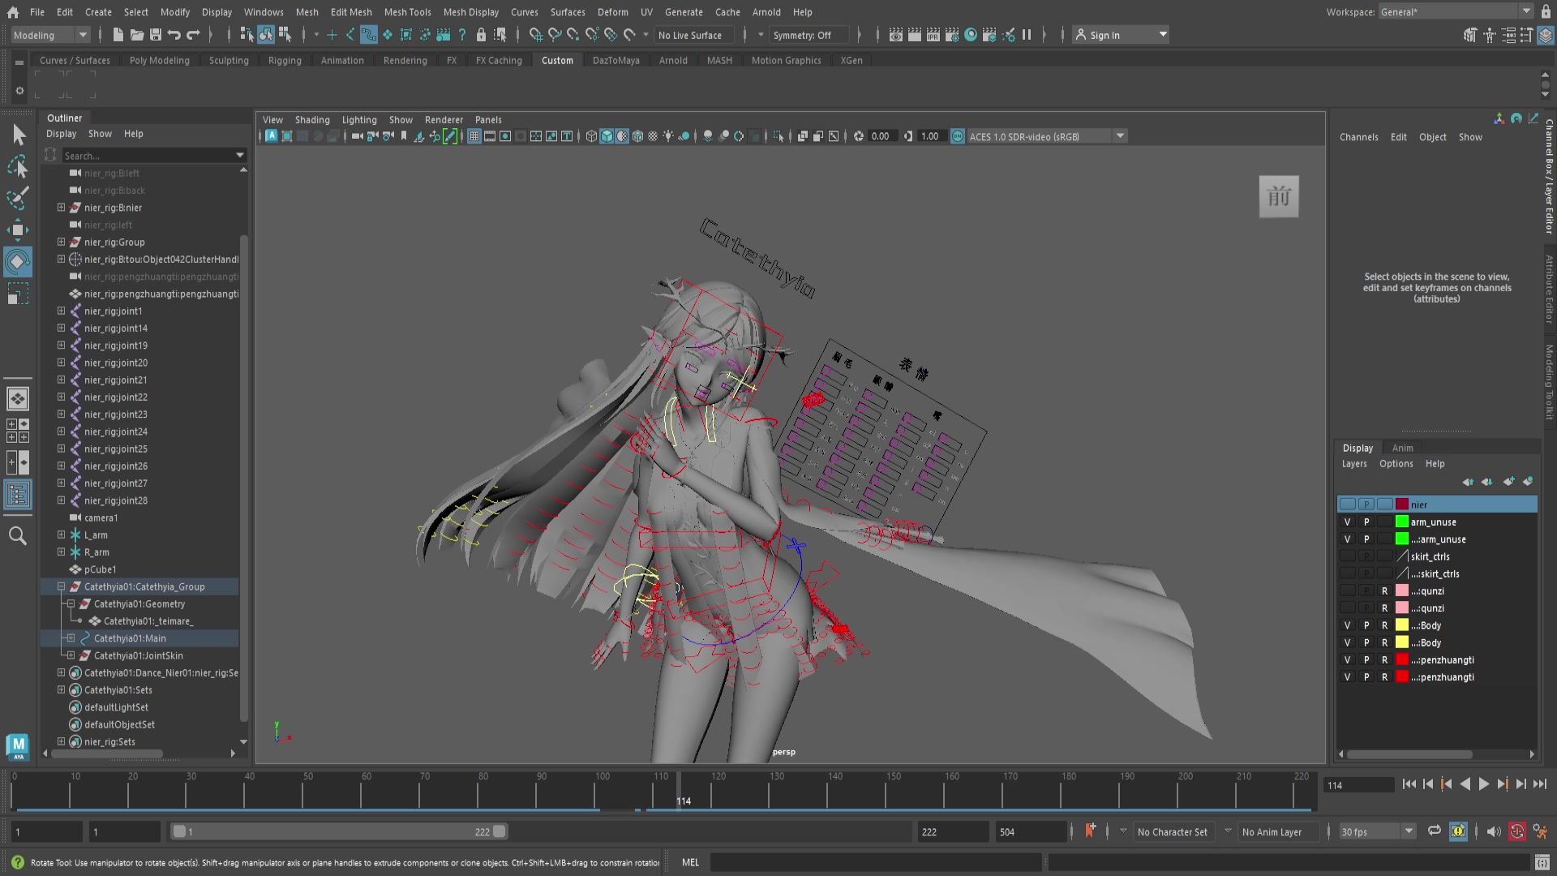The image size is (1557, 876).
Task: Collapse Catethyia01:Catethyia_Group in outliner
Action: point(61,586)
